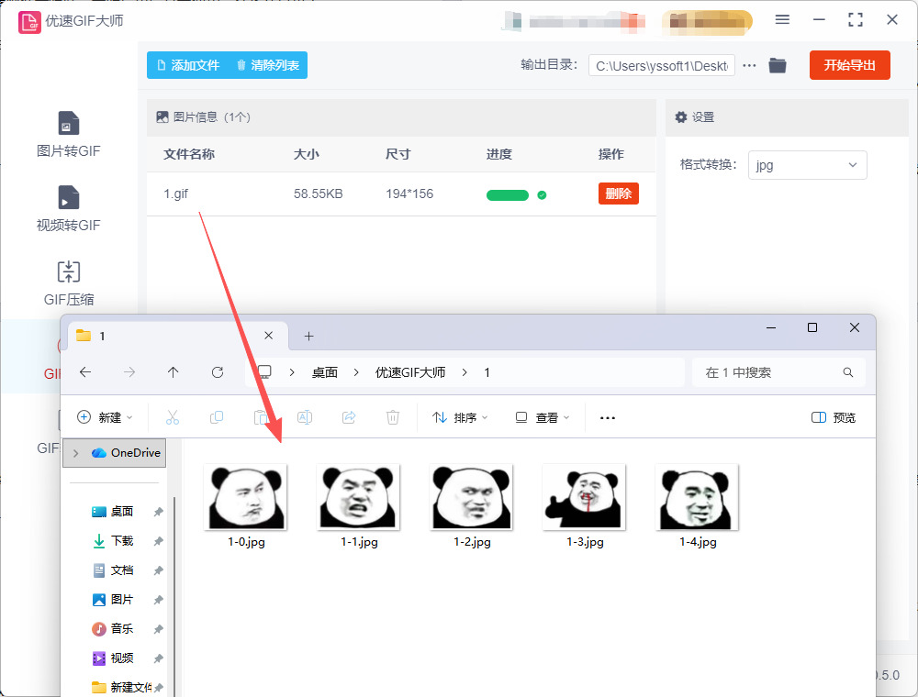Open 排序 sort dropdown
The height and width of the screenshot is (697, 918).
point(460,417)
